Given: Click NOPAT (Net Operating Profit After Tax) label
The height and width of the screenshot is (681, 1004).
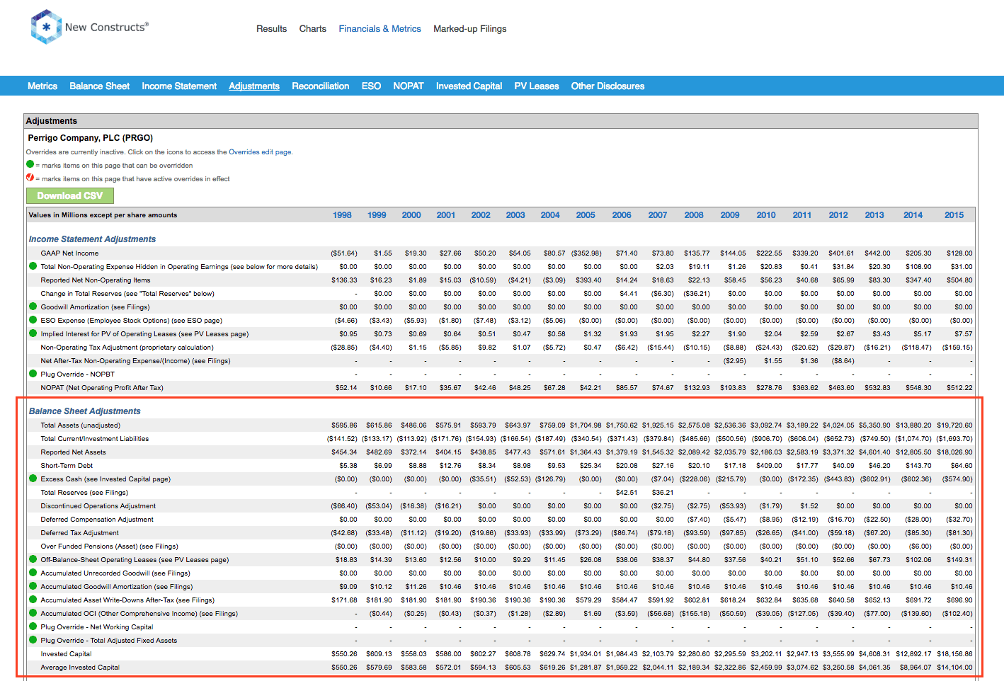Looking at the screenshot, I should (x=102, y=388).
